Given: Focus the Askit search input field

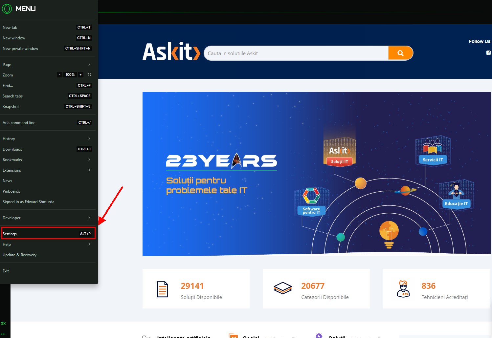Looking at the screenshot, I should [296, 53].
